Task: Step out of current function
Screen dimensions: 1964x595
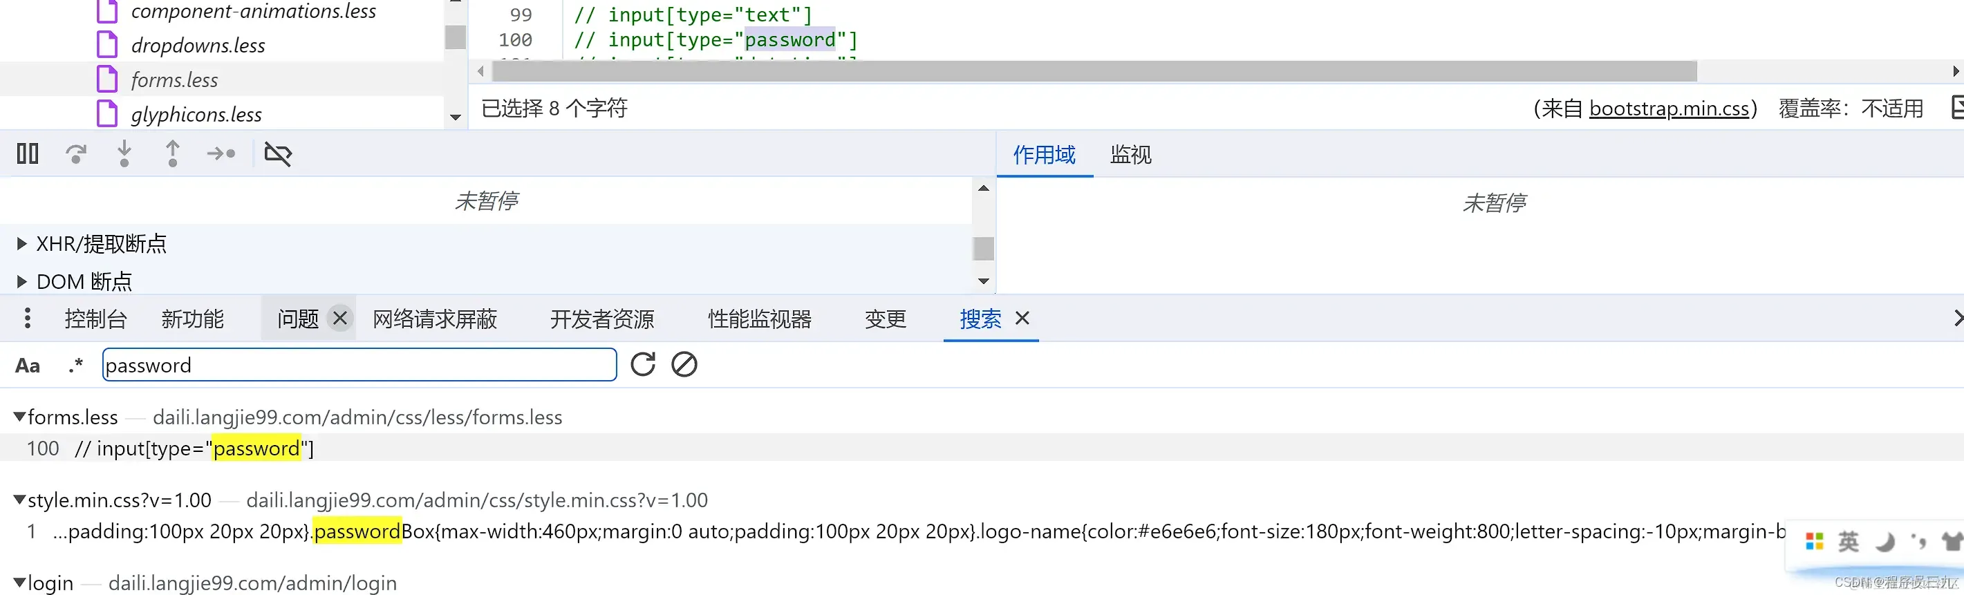Action: 173,154
